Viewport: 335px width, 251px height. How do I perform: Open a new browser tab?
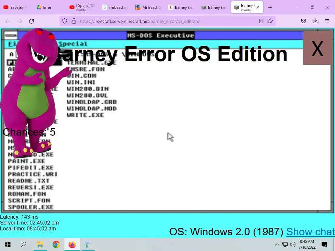pos(270,8)
